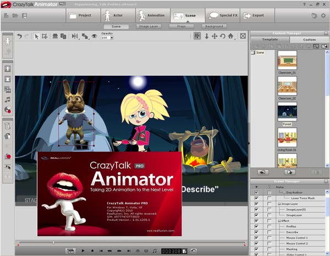Viewport: 330px width, 256px height.
Task: Click the playhead slider handle
Action: [53, 243]
